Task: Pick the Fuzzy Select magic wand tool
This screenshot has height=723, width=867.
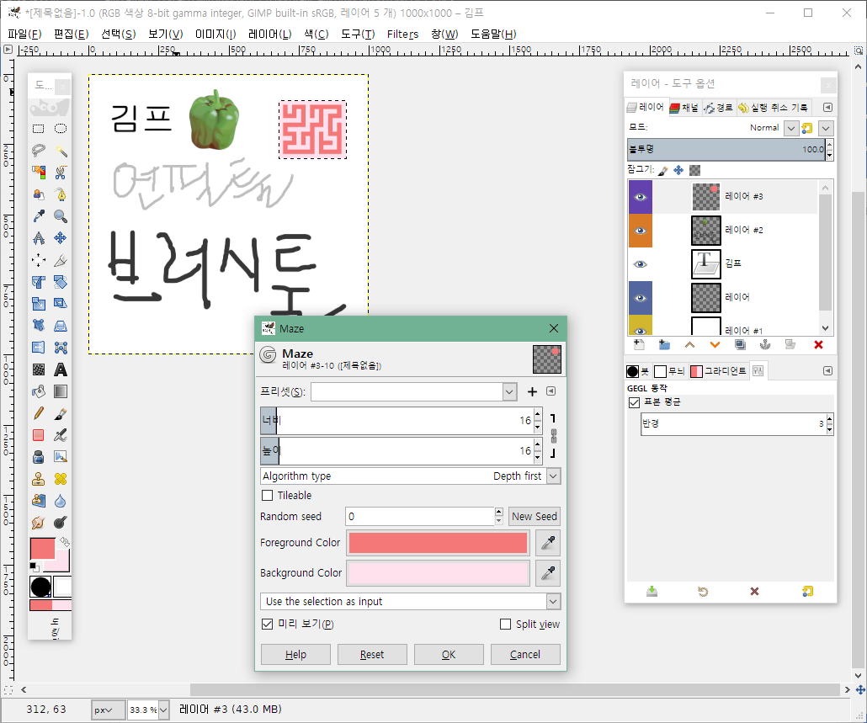Action: (61, 151)
